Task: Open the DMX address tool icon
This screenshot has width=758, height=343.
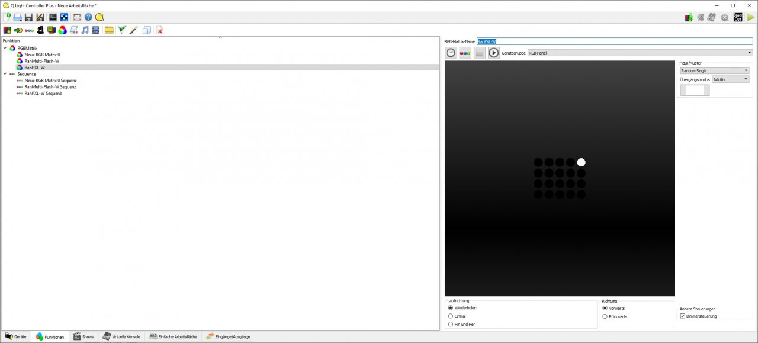Action: [64, 17]
